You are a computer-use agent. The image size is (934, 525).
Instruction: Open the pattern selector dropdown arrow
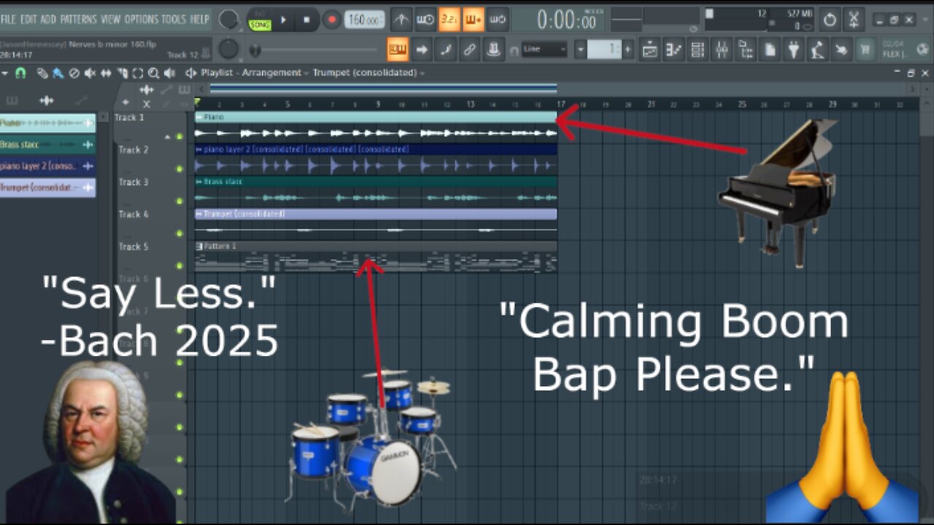tap(581, 50)
